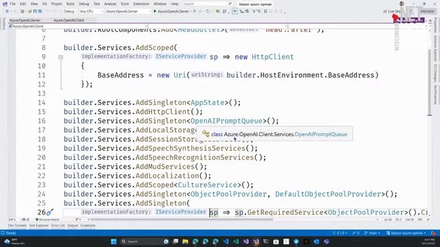
Task: Open the blazor-azure-openai repository selector
Action: (406, 233)
